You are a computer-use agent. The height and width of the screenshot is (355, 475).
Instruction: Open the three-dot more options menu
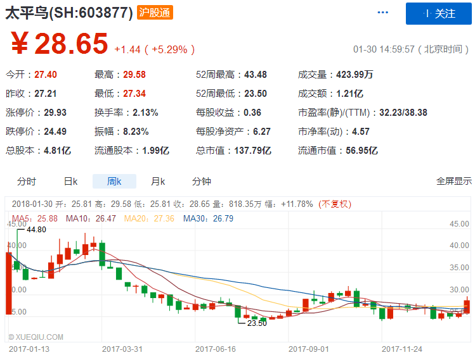pyautogui.click(x=382, y=13)
